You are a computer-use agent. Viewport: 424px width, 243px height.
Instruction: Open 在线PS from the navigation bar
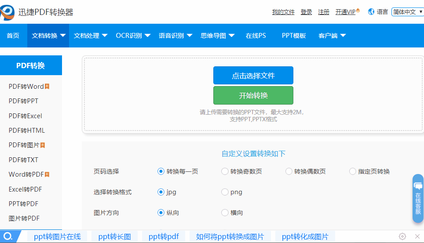256,36
